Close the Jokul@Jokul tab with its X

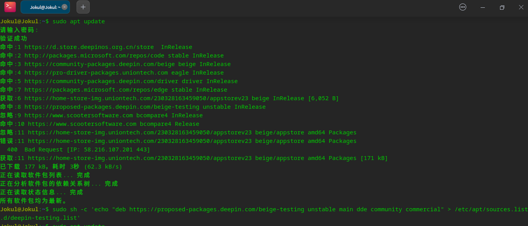pyautogui.click(x=64, y=7)
